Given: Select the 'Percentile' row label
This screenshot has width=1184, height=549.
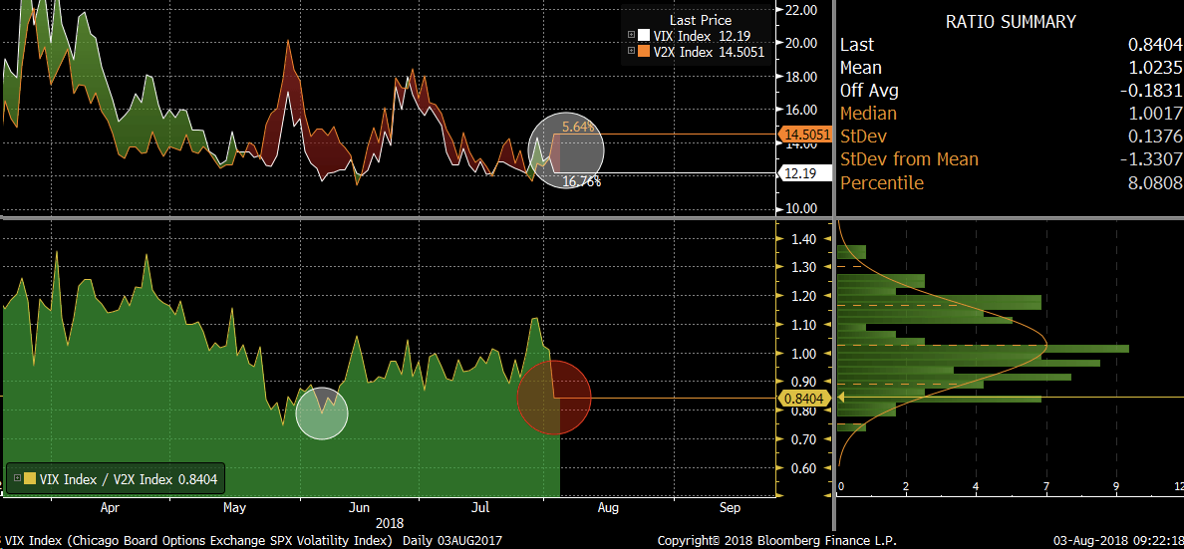Looking at the screenshot, I should (x=881, y=182).
